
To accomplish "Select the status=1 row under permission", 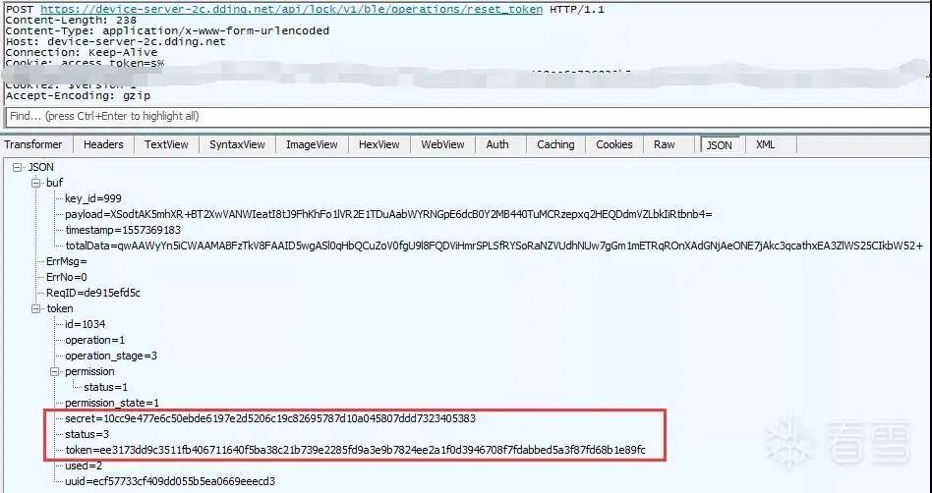I will [106, 387].
